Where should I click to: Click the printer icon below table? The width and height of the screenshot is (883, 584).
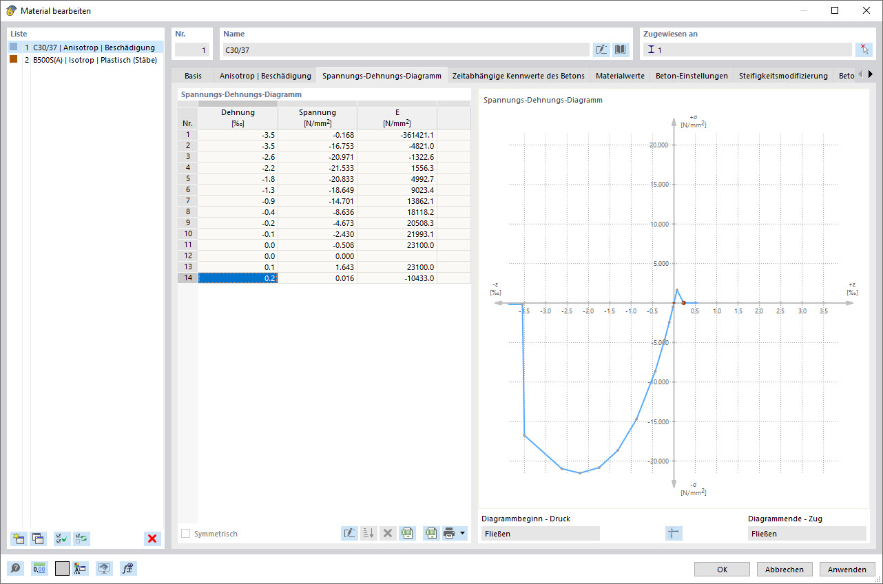(450, 532)
